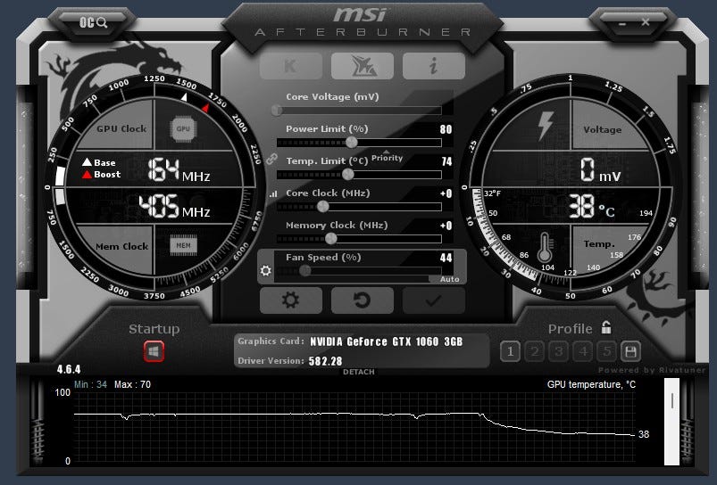Click the Min : 34 graph label

click(x=90, y=384)
